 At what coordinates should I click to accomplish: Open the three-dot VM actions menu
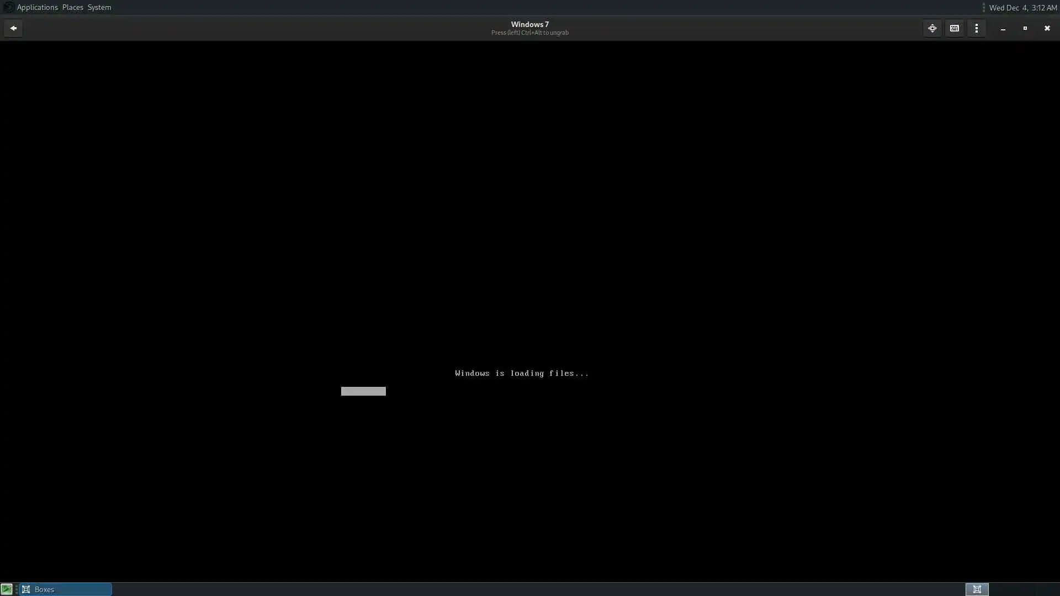tap(976, 28)
